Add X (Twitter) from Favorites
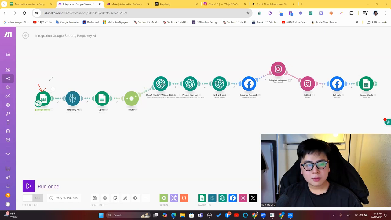391x220 pixels. 253,198
